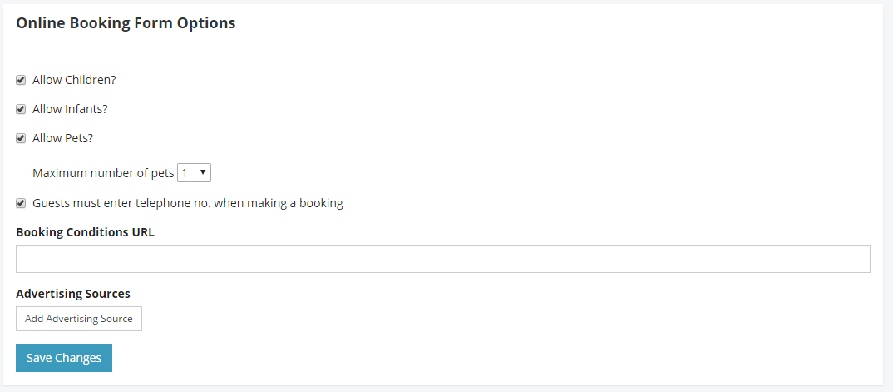Click the "Online Booking Form Options" panel title

pyautogui.click(x=126, y=23)
